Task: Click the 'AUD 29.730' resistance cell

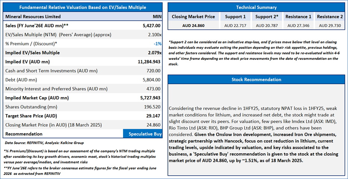Action: coord(330,25)
